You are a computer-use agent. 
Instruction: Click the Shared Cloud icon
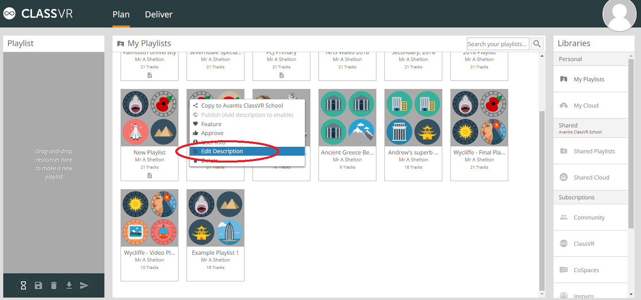pyautogui.click(x=564, y=177)
